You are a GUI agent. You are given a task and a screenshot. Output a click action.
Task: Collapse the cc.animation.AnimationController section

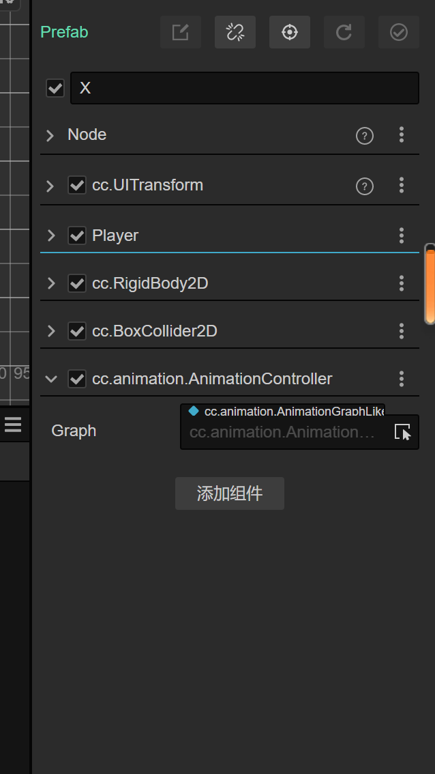coord(50,379)
